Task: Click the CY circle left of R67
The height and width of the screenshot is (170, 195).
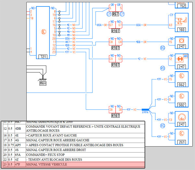Action: (x=109, y=14)
